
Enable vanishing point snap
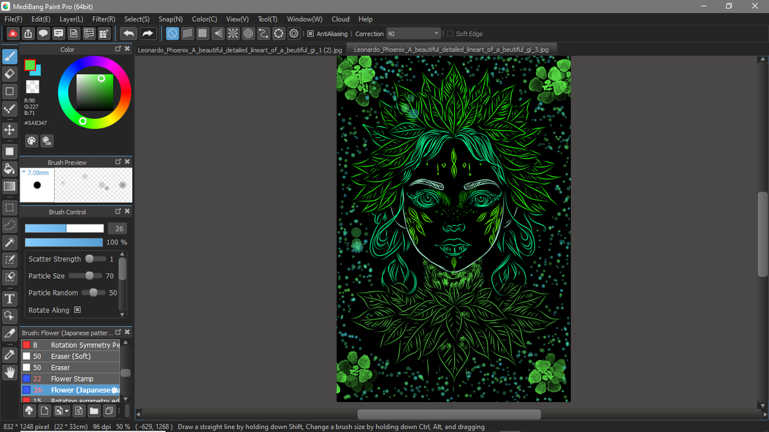click(x=218, y=34)
